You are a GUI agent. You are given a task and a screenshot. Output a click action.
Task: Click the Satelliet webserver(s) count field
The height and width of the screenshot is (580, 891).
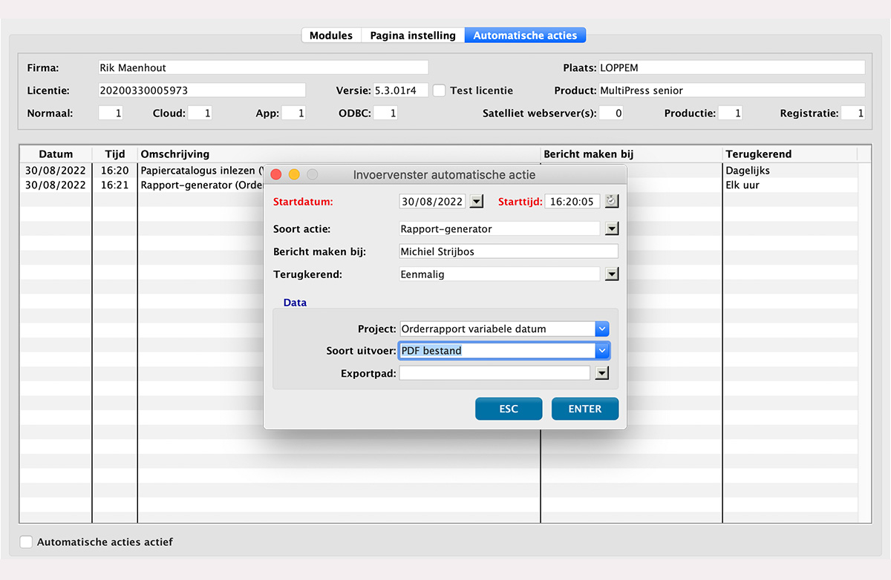(x=611, y=113)
